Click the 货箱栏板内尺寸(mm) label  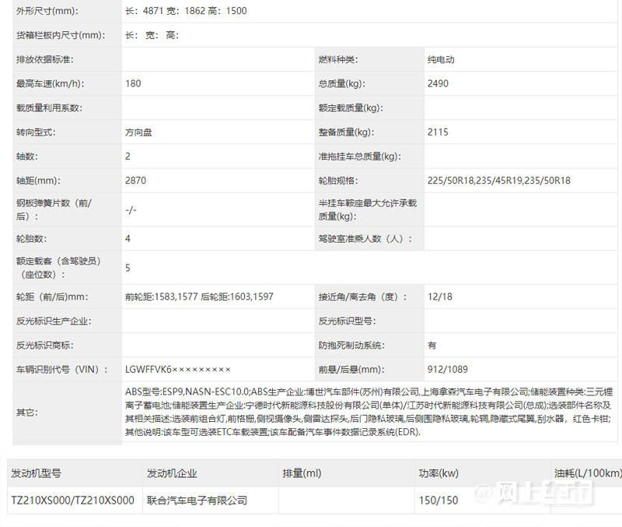coord(61,35)
